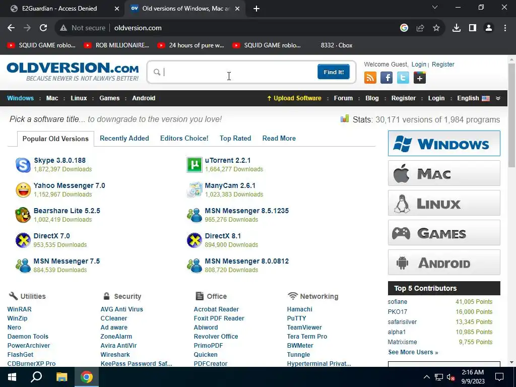Open Upload Software in the nav bar
516x387 pixels.
294,98
